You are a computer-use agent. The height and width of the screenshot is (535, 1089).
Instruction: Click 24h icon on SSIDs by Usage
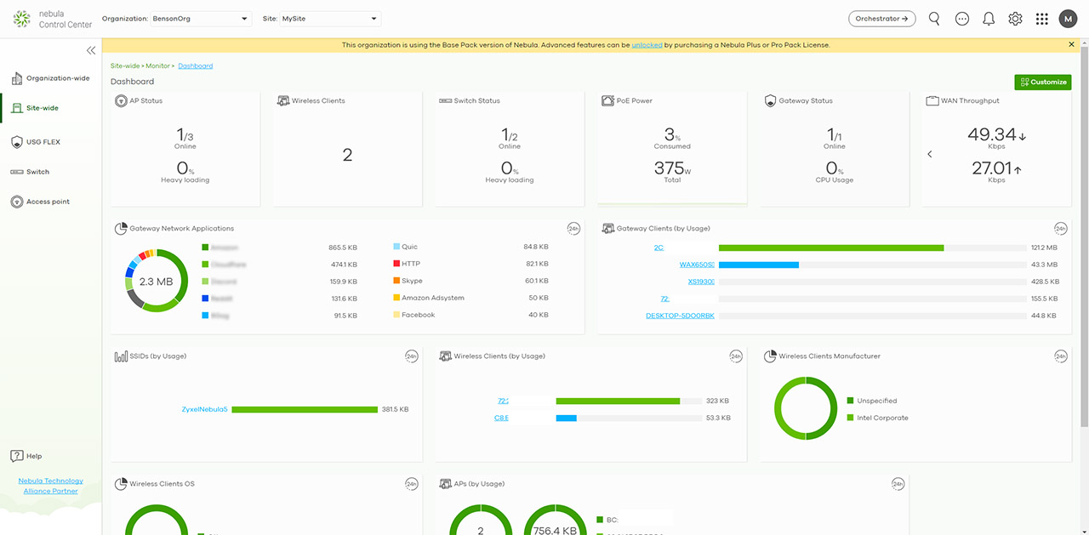tap(412, 356)
